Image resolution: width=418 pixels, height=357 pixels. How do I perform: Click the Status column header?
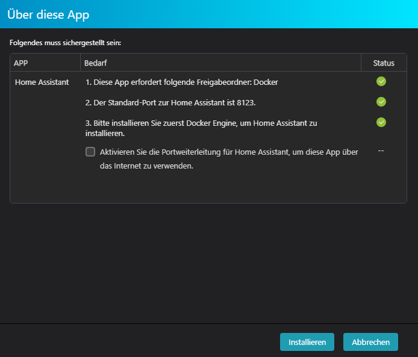pos(384,63)
